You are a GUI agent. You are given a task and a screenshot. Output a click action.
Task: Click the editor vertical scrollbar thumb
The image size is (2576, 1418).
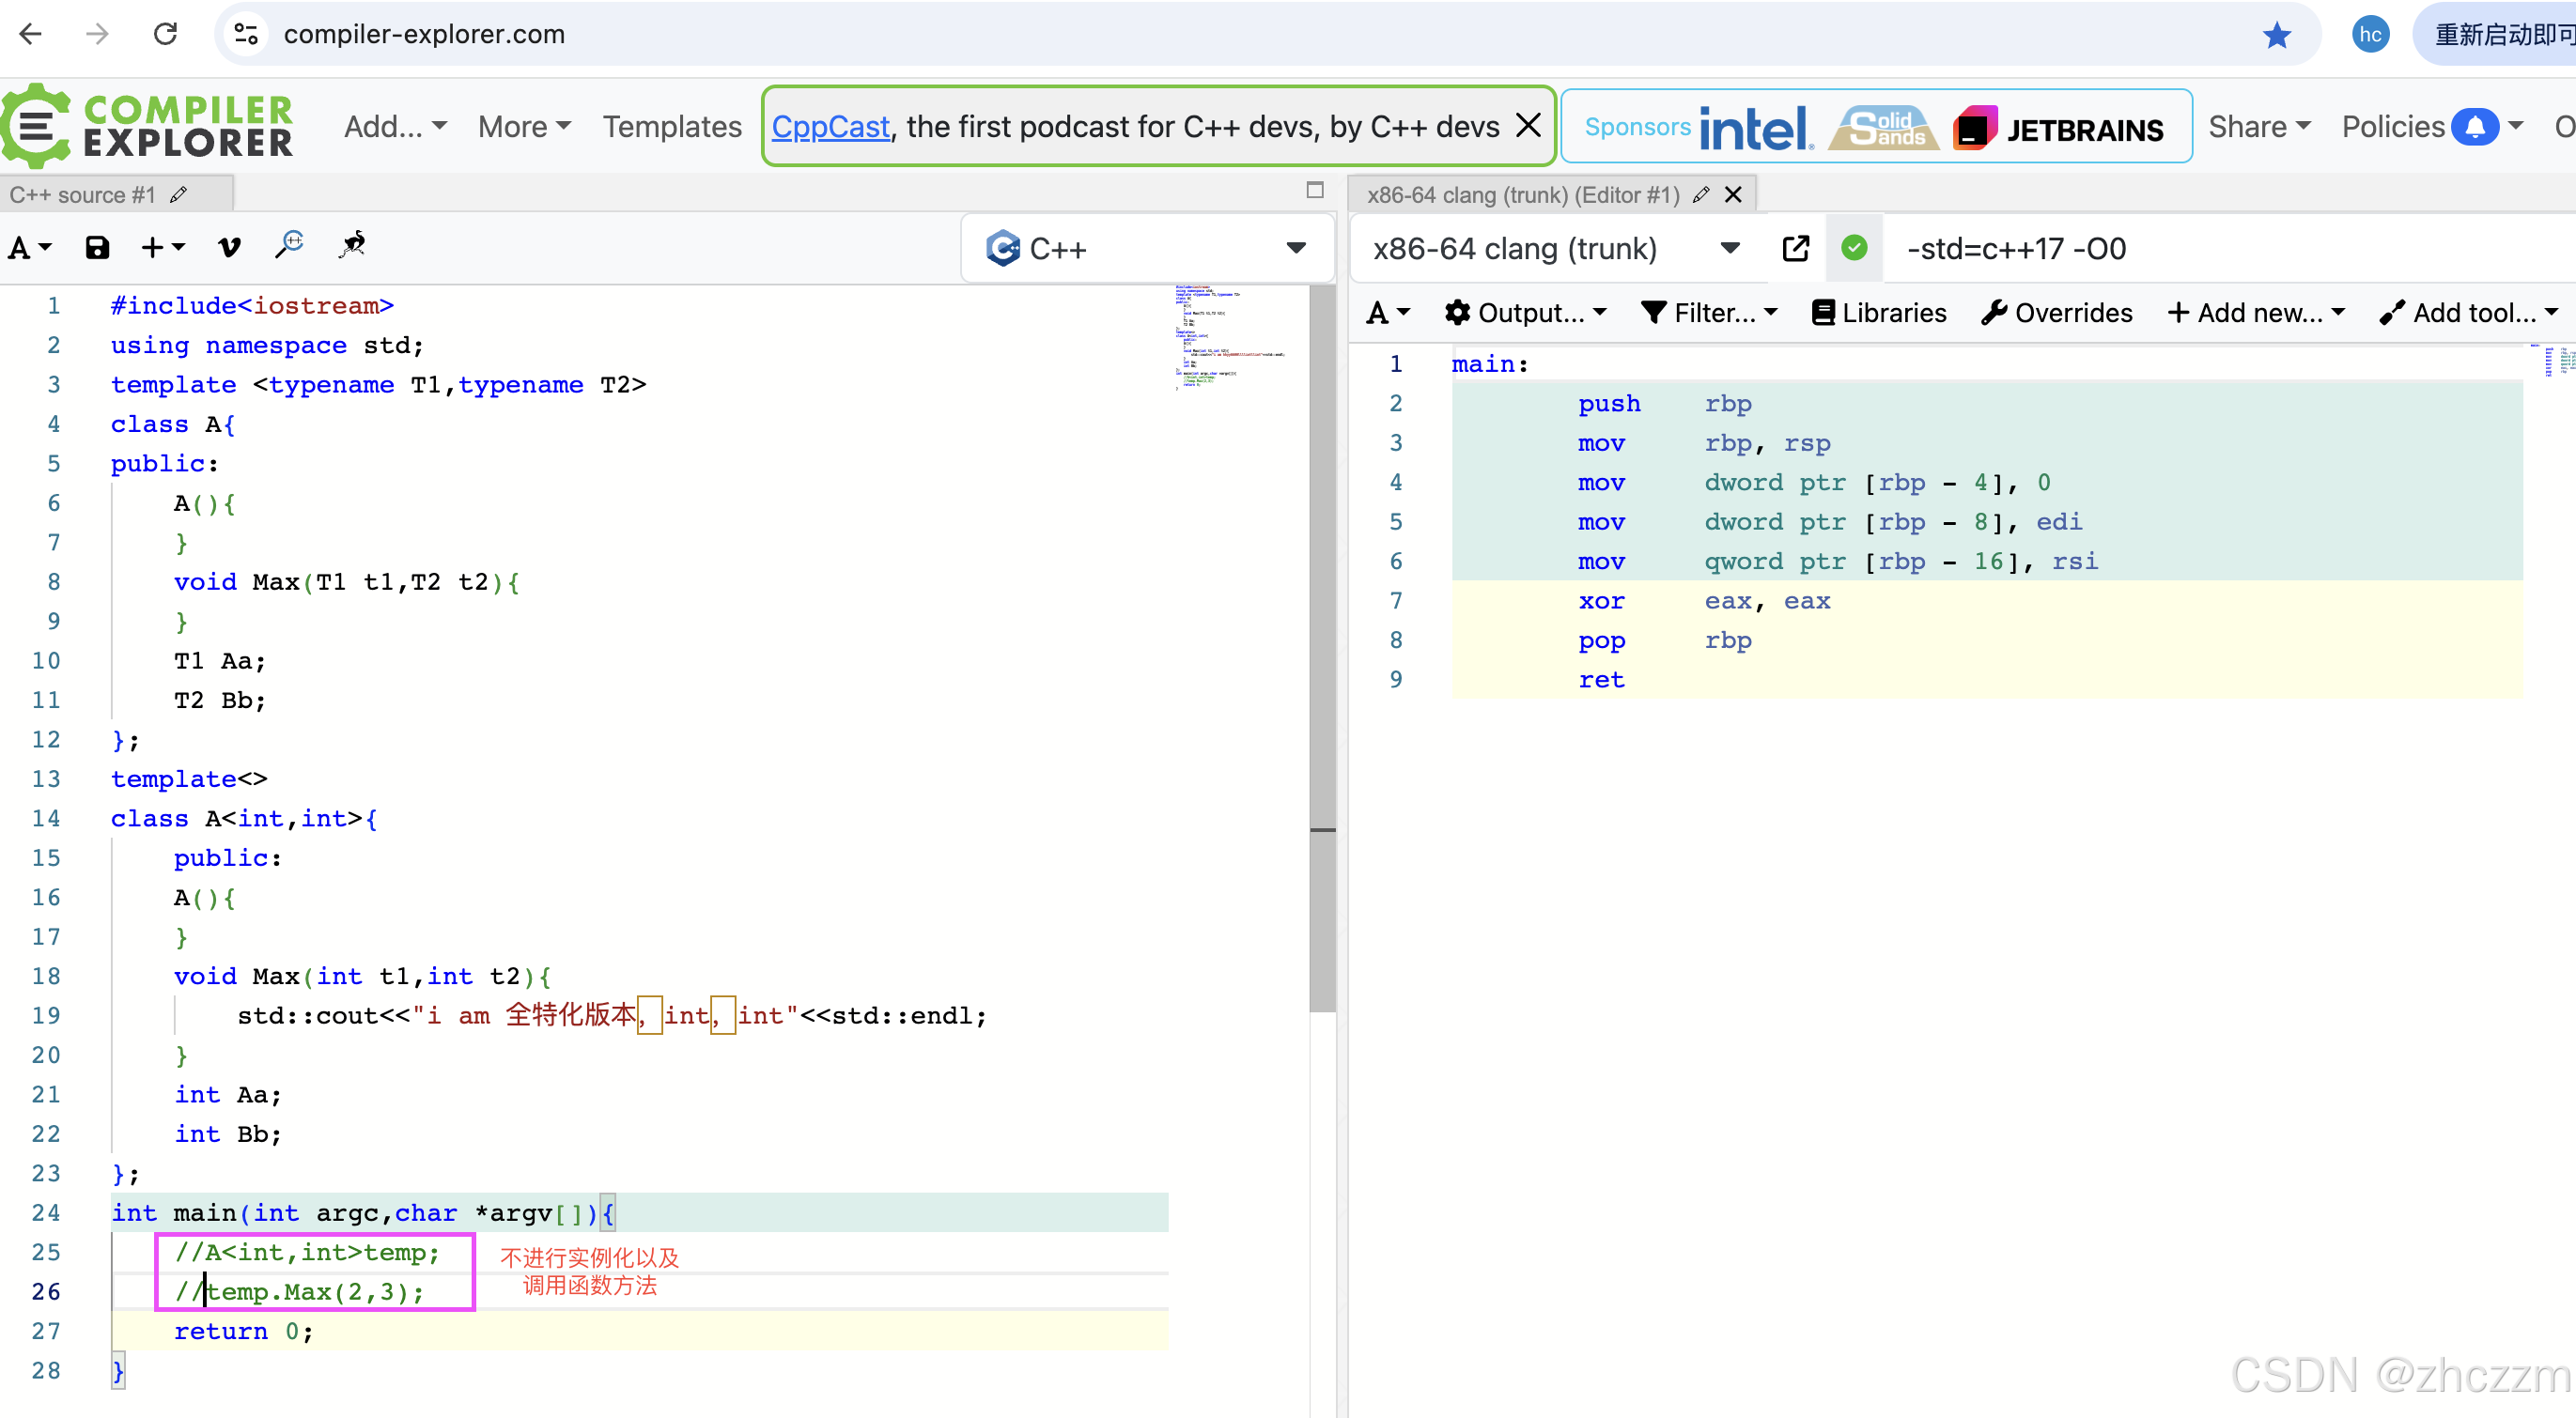coord(1322,650)
